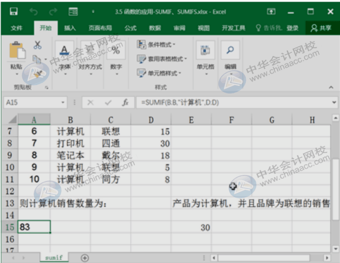Select row 12 header
The height and width of the screenshot is (263, 340).
[10, 191]
